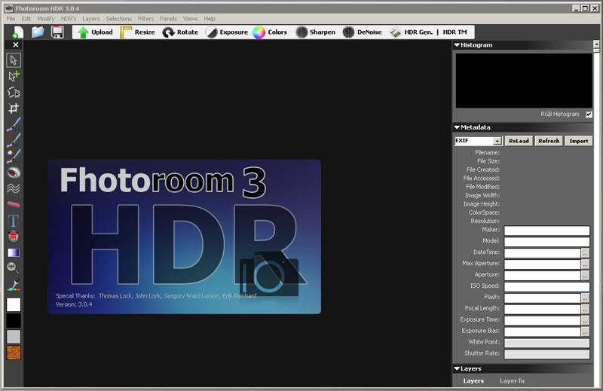Screen dimensions: 603x391
Task: Open the EXIF metadata type dropdown
Action: (497, 141)
